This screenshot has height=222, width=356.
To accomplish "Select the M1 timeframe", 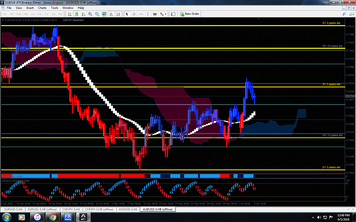I will pos(5,14).
